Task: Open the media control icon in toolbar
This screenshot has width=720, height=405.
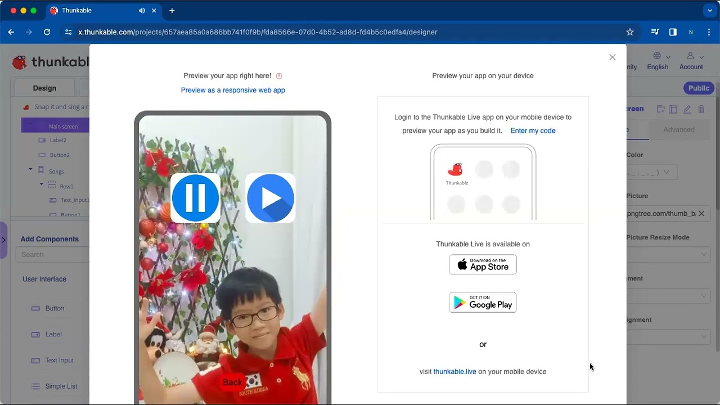Action: (x=655, y=32)
